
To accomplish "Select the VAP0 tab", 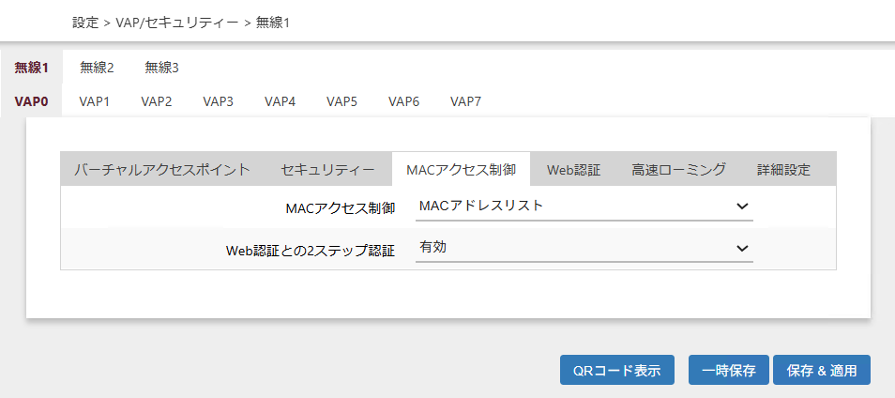I will [x=31, y=102].
